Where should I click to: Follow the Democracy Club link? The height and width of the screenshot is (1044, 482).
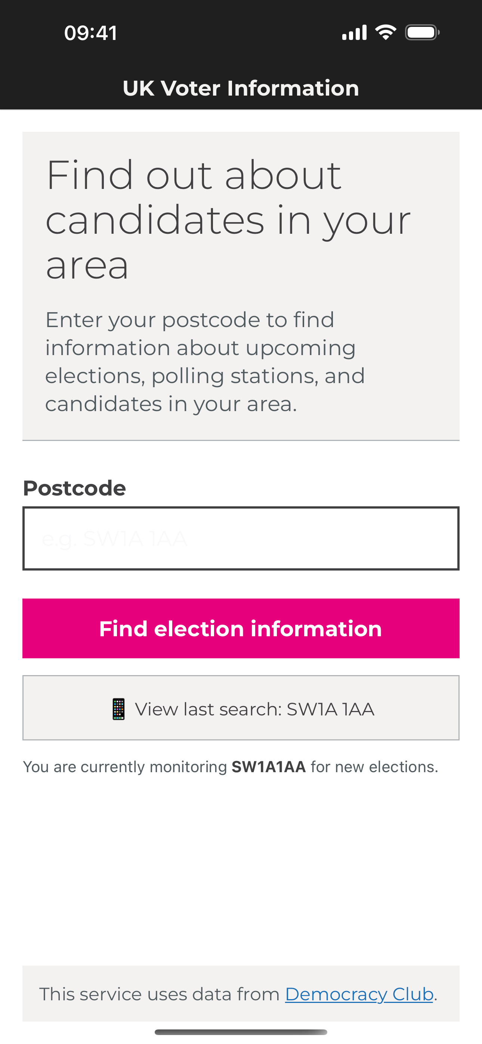[359, 994]
